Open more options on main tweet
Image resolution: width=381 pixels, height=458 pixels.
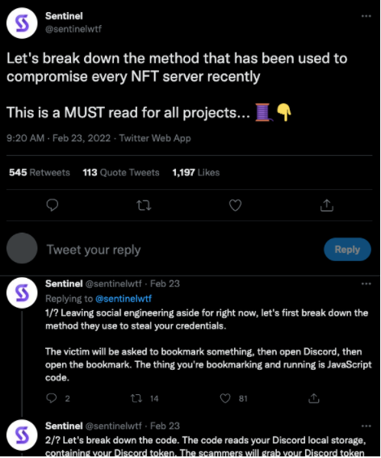coord(366,16)
